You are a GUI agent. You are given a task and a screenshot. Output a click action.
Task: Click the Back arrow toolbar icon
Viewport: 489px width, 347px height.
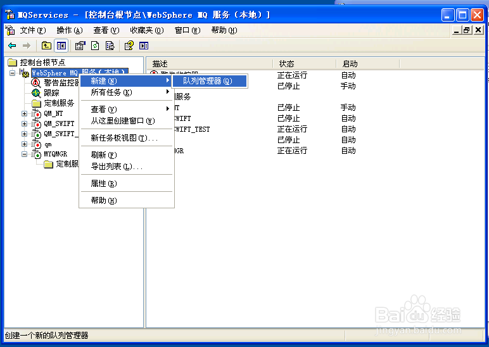[x=12, y=46]
